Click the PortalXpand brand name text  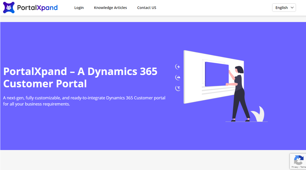37,8
